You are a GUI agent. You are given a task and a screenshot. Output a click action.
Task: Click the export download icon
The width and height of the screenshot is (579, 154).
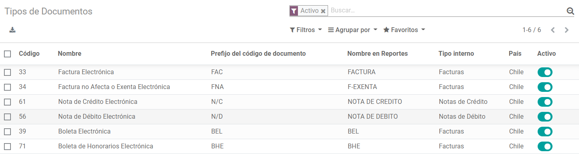coord(12,30)
